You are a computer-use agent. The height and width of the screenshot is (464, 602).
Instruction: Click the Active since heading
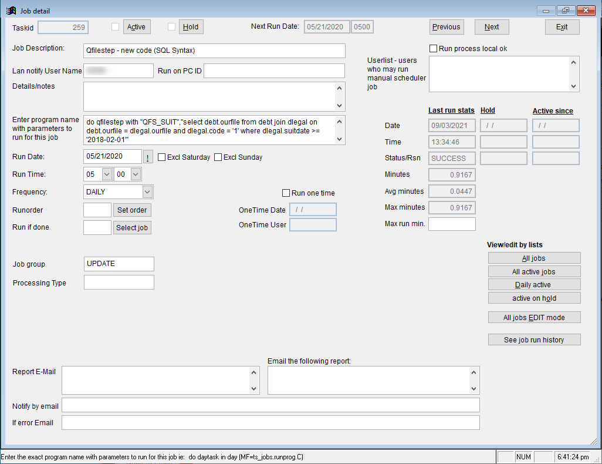[553, 111]
